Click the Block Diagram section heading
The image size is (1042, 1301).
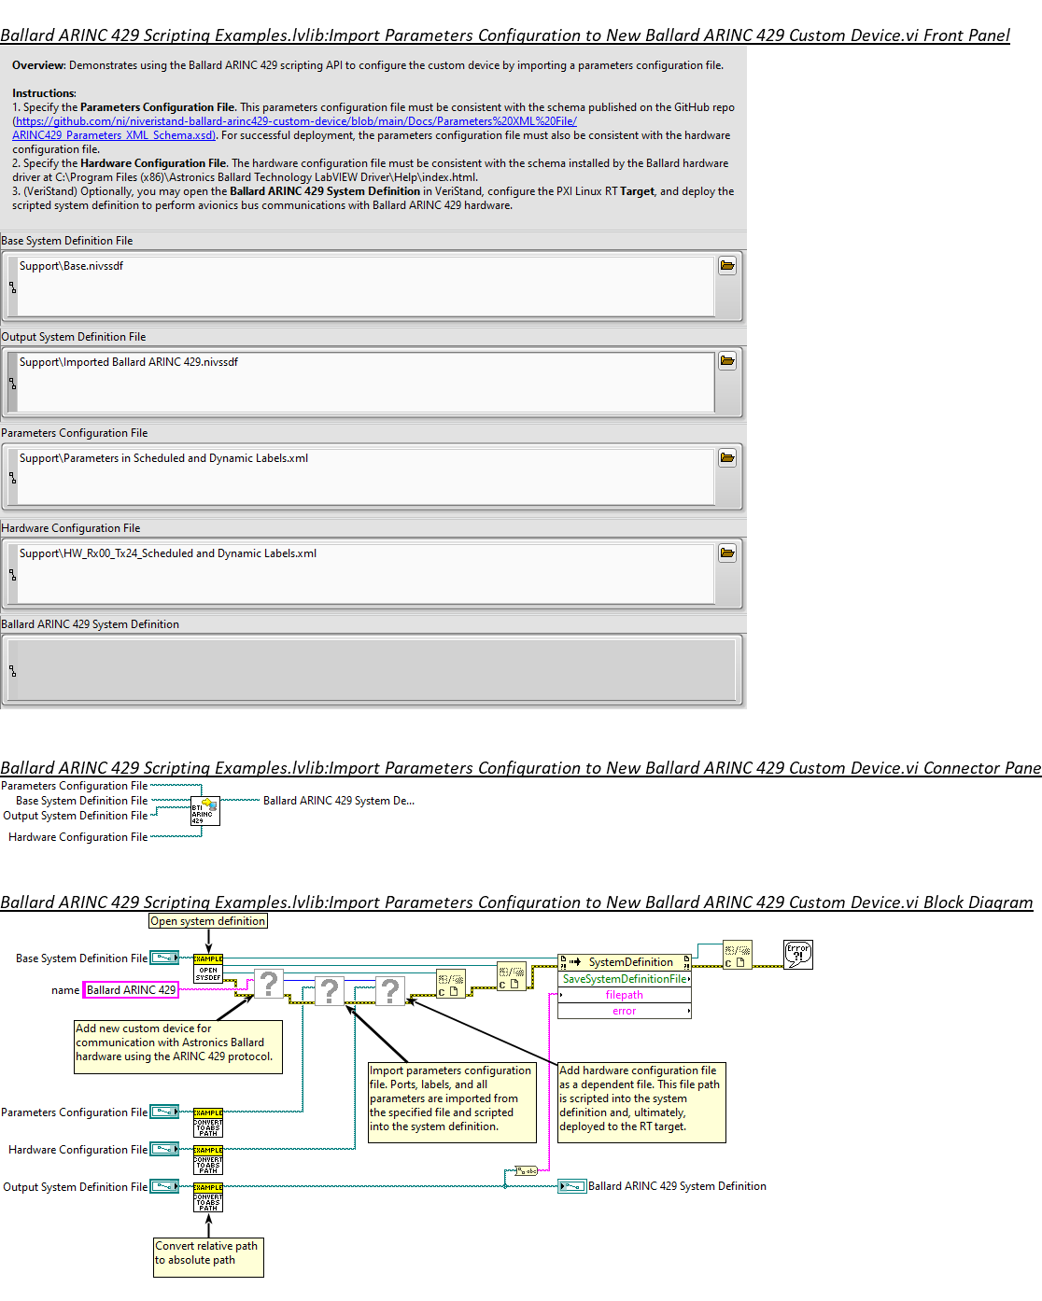[516, 902]
